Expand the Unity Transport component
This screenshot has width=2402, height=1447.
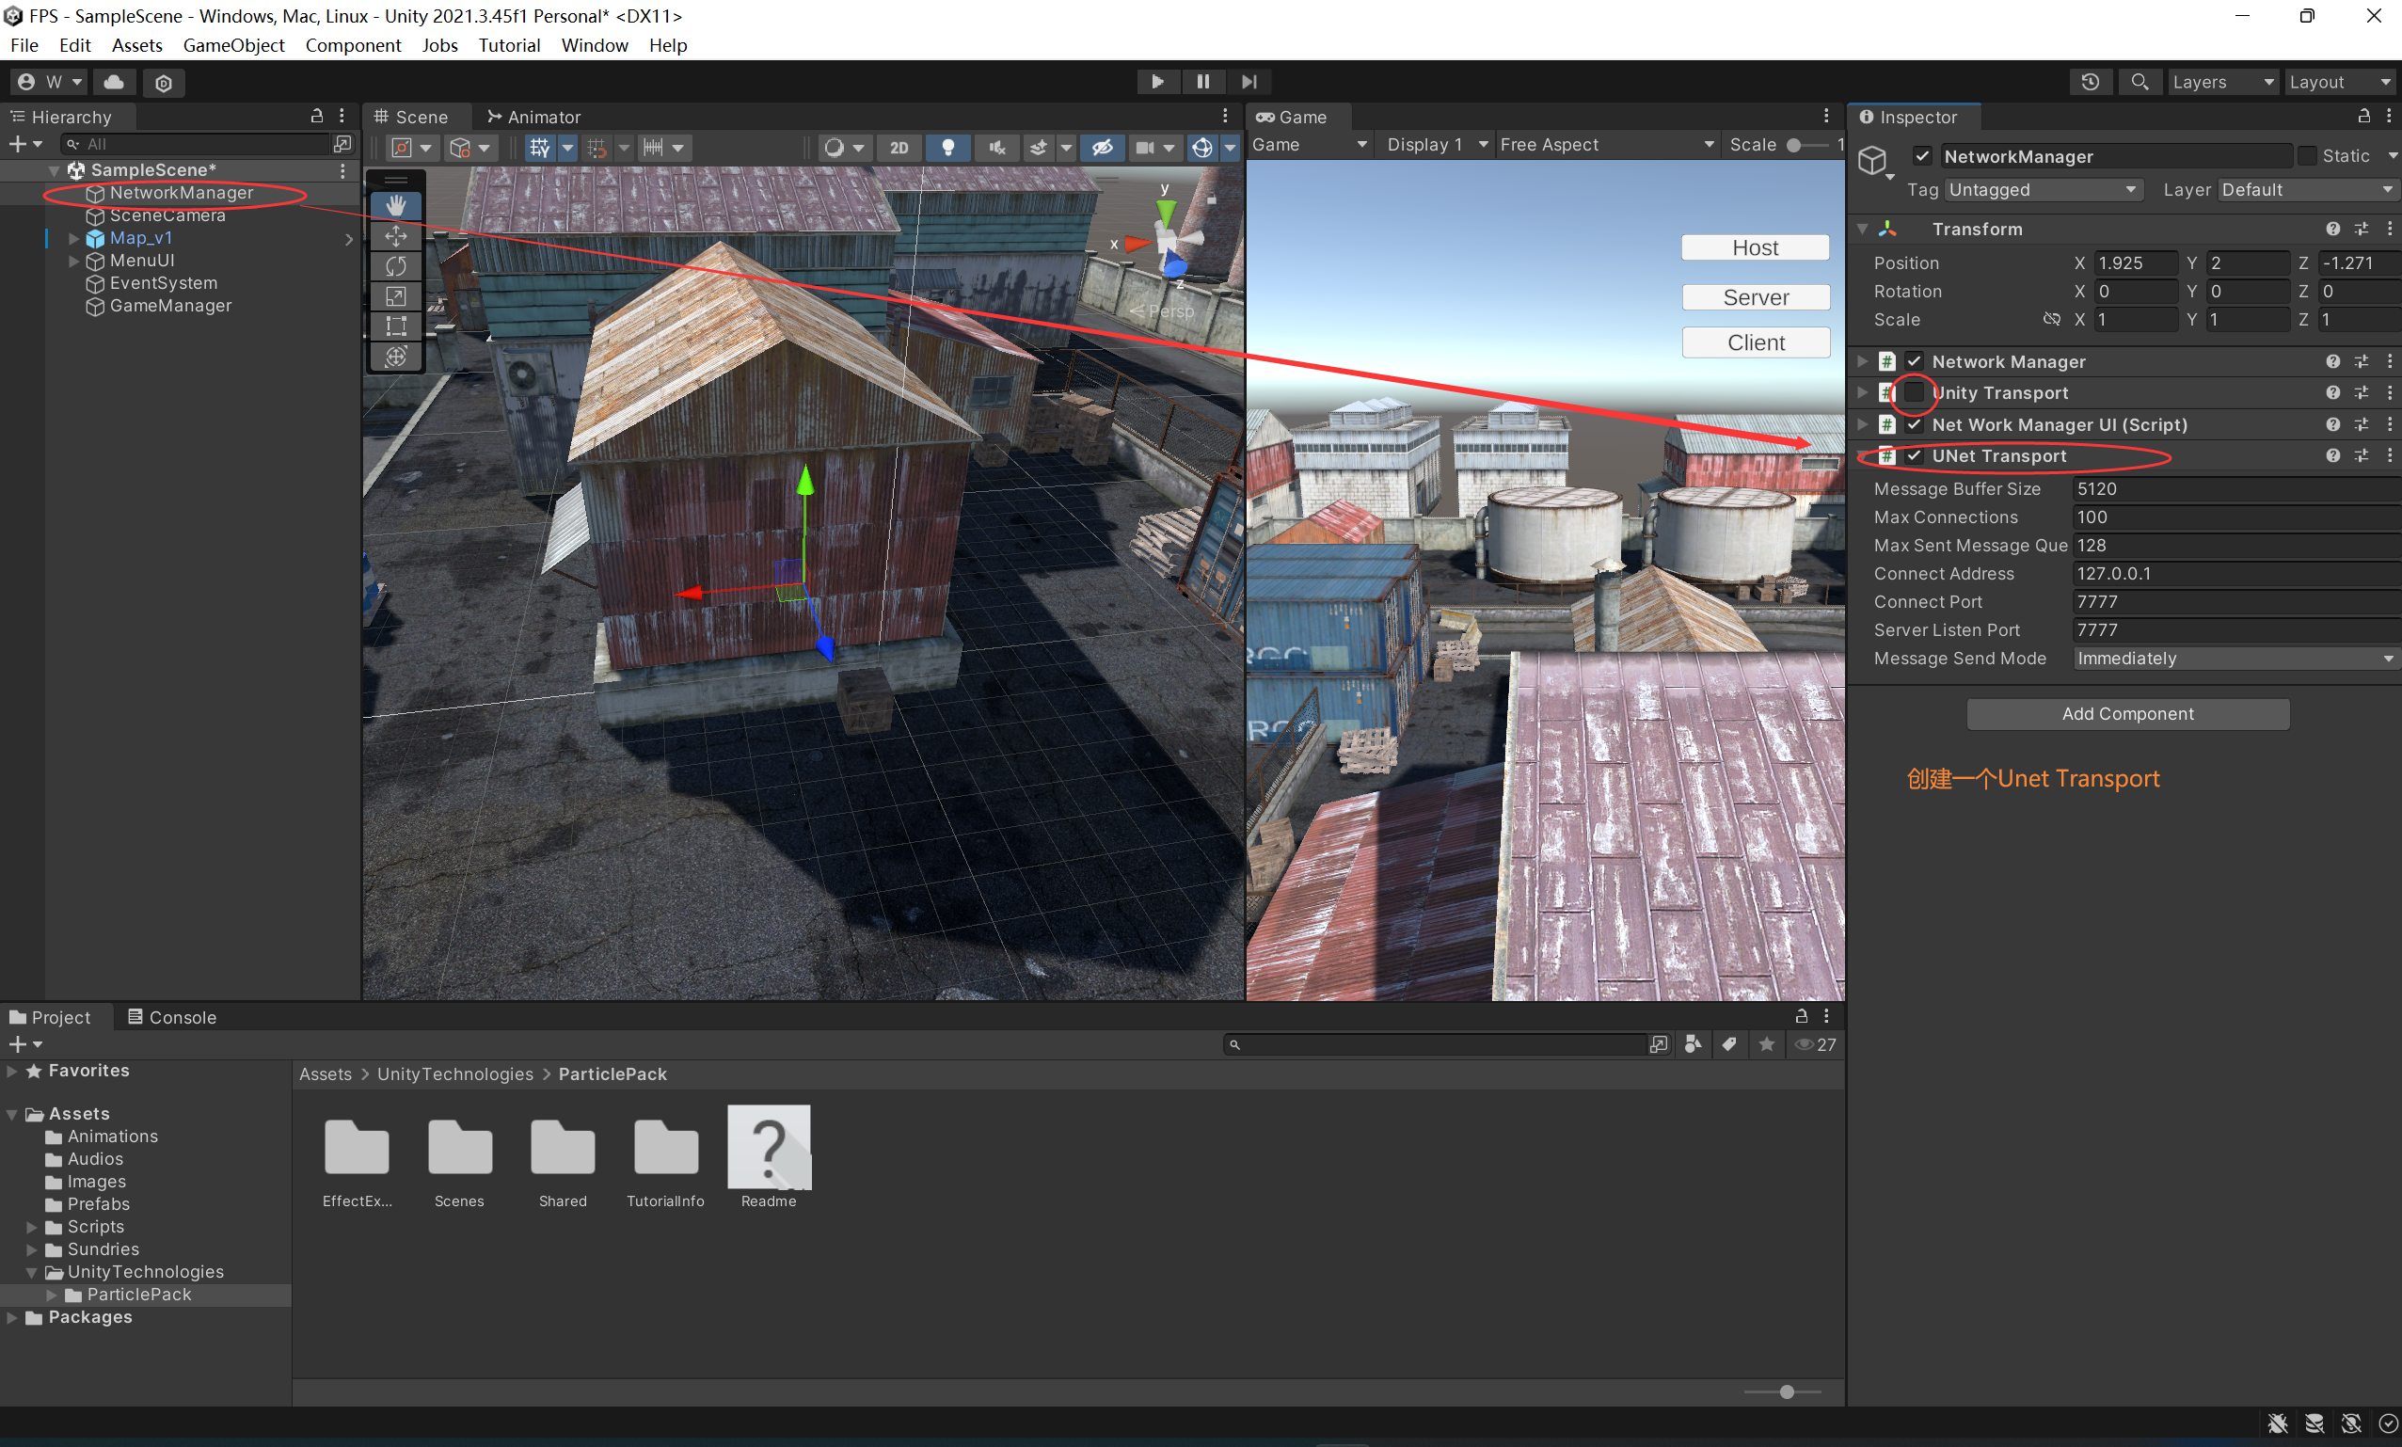pos(1862,393)
